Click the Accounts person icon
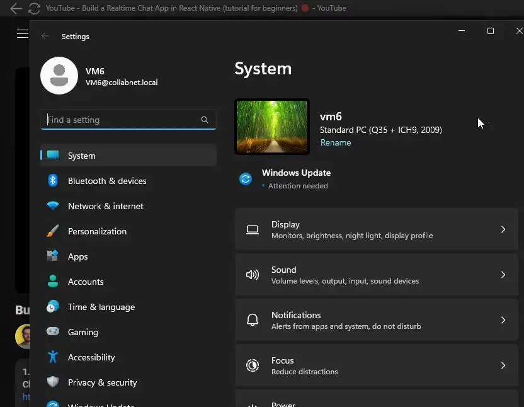This screenshot has height=407, width=524. click(53, 281)
